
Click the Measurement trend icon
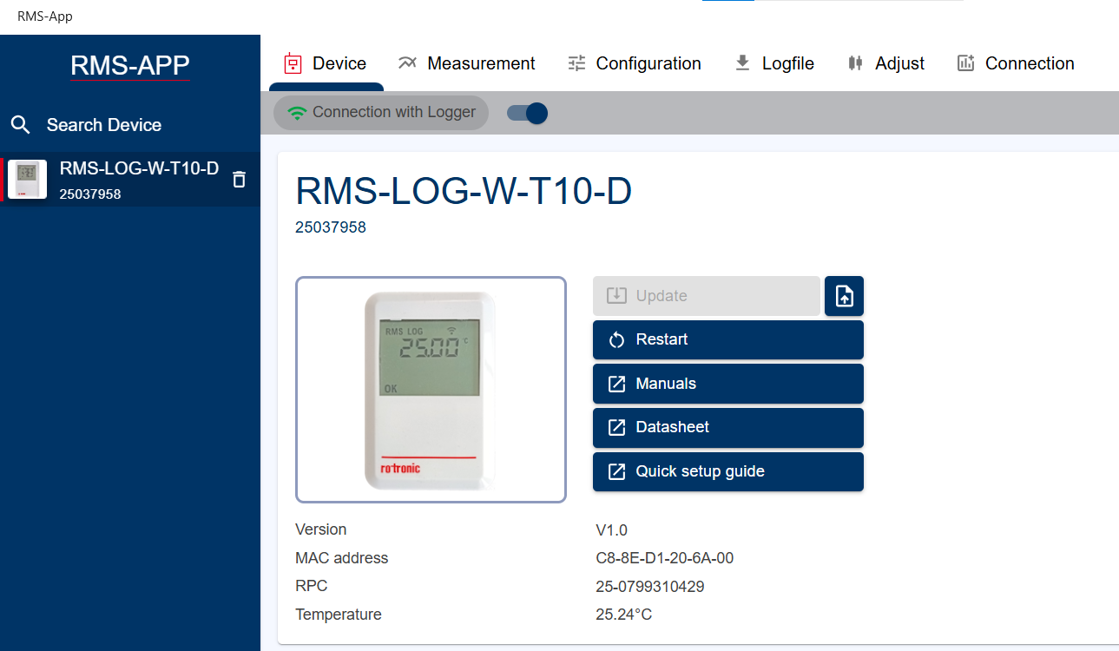coord(407,62)
